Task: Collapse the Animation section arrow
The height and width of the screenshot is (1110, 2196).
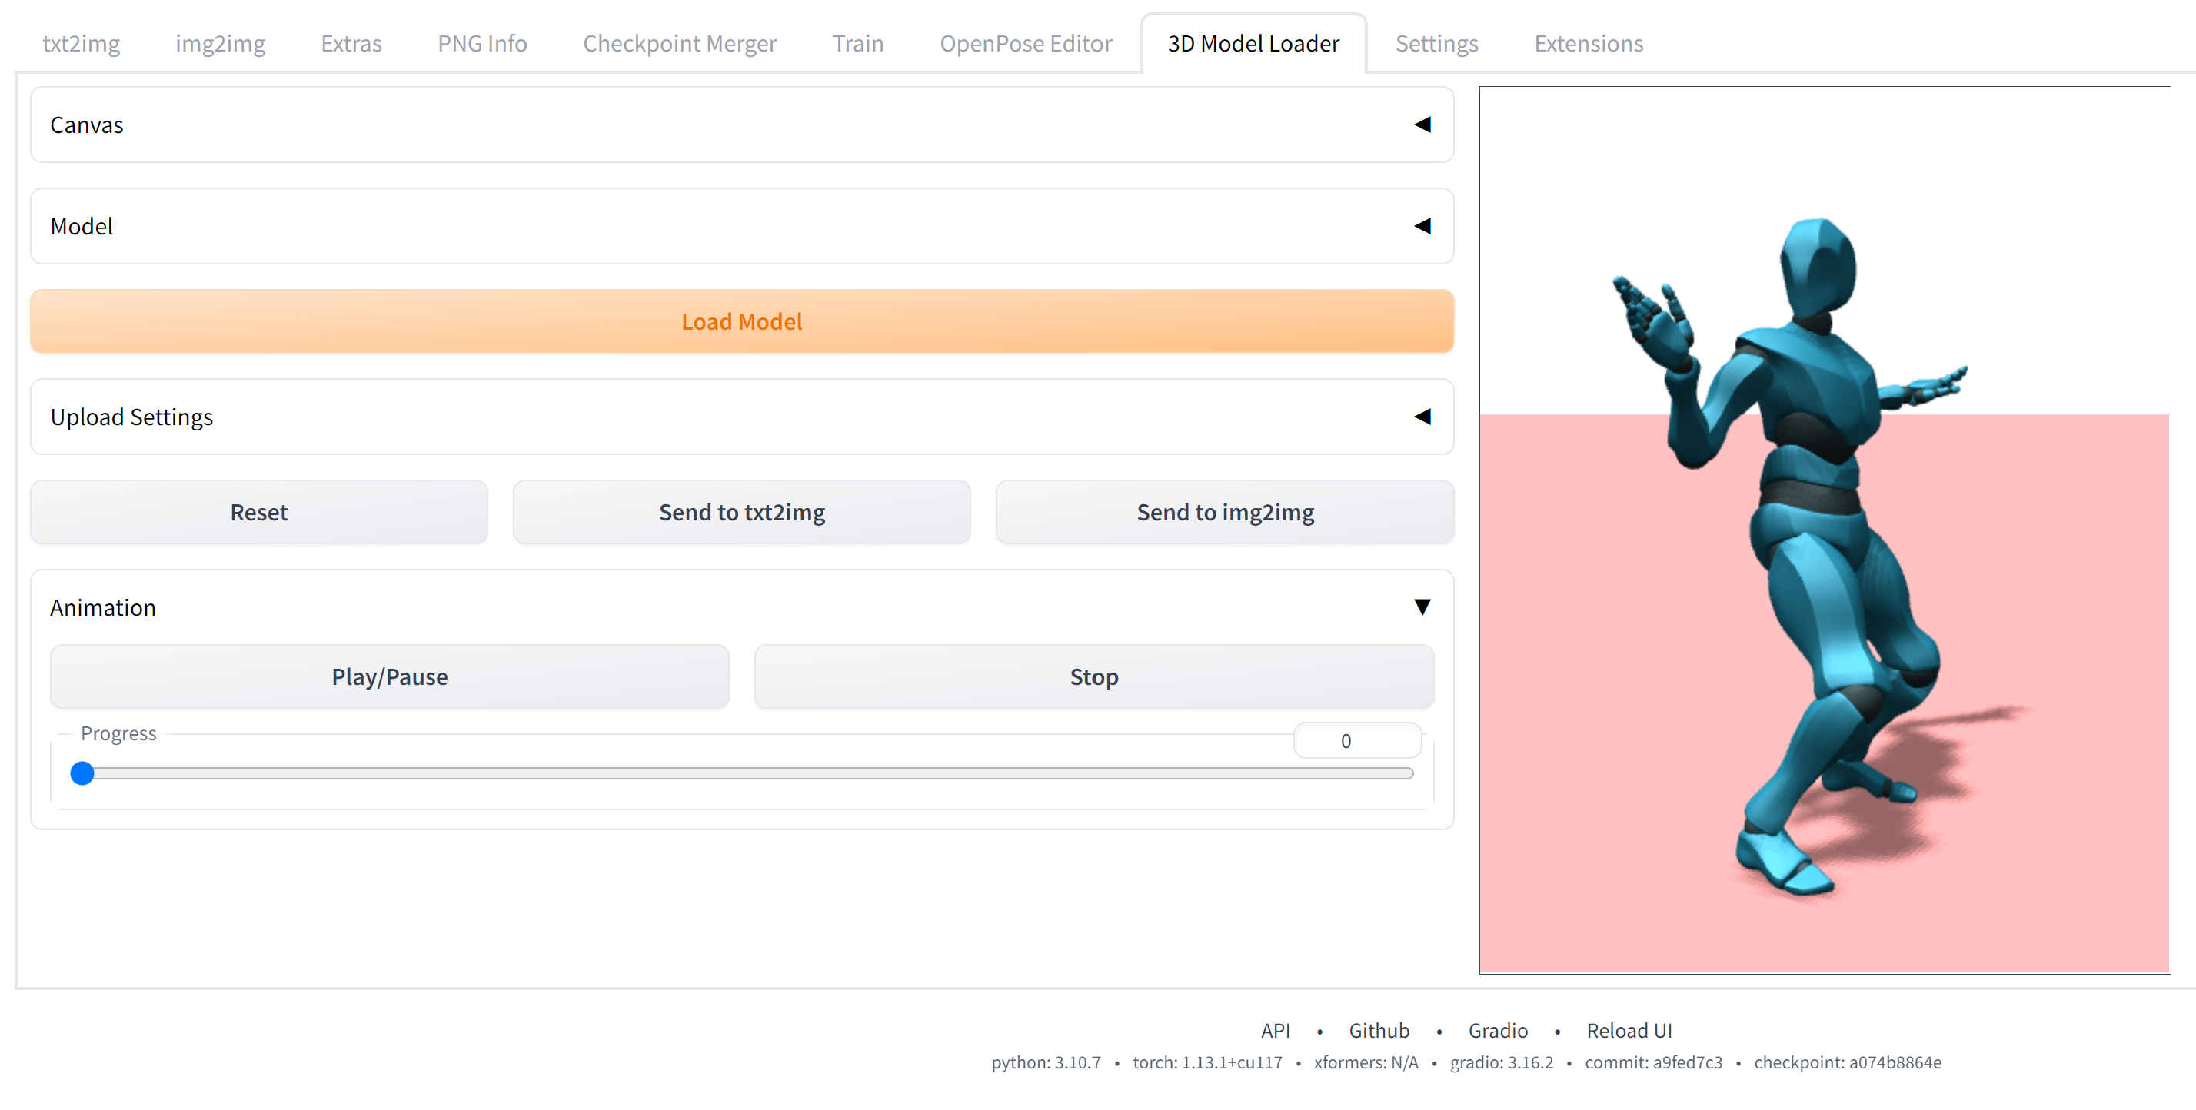Action: point(1421,607)
